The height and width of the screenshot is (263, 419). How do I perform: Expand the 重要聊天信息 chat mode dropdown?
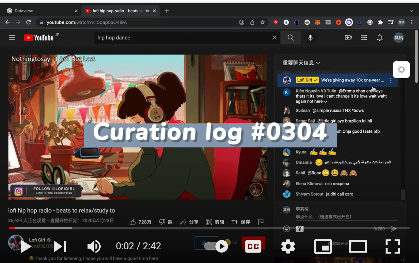(301, 63)
